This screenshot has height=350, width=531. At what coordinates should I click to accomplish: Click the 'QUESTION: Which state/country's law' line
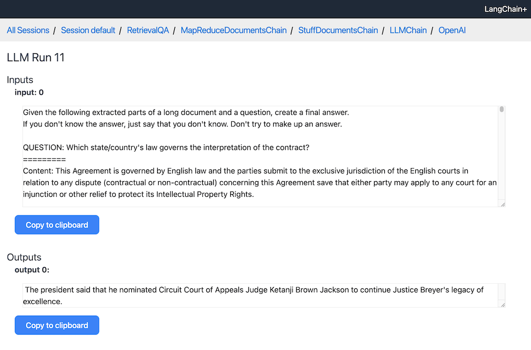pos(166,148)
